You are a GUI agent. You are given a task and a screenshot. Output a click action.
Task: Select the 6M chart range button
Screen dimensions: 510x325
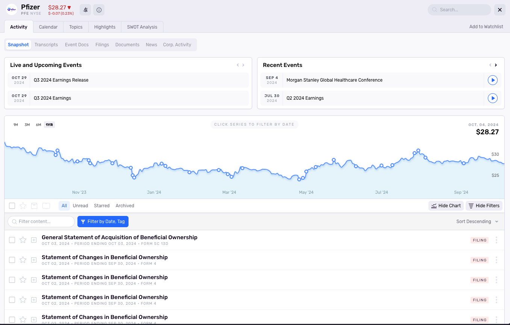(38, 125)
